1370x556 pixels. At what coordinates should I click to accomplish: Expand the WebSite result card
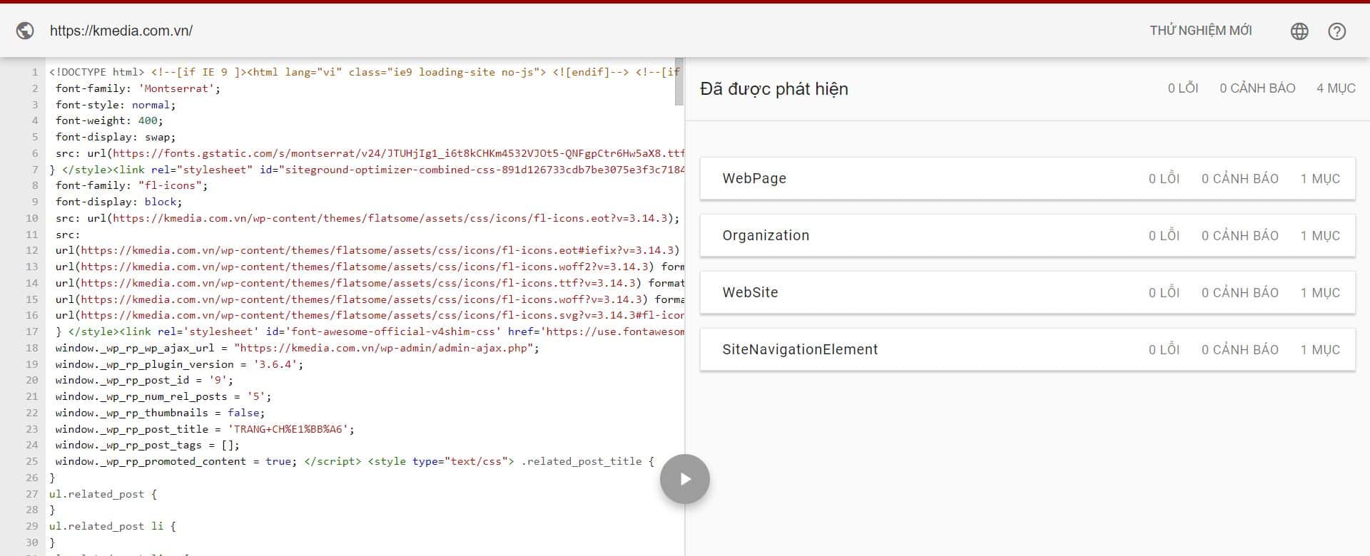click(1027, 292)
